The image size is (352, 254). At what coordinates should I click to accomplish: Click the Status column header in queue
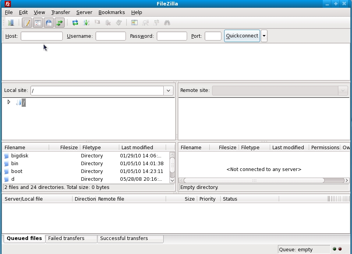click(249, 199)
